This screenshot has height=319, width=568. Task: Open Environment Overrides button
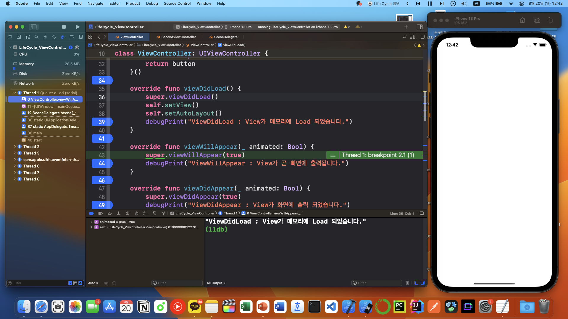tap(154, 213)
